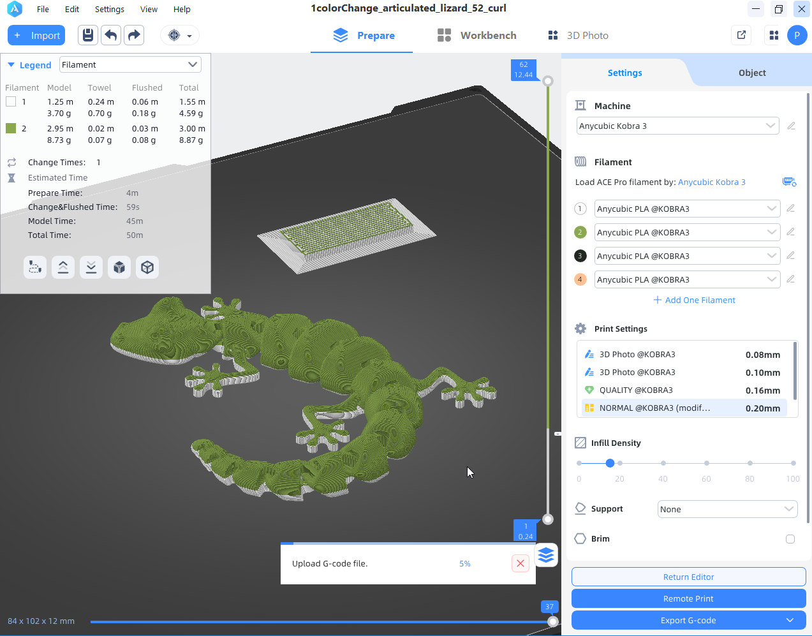Open the View menu
This screenshot has width=812, height=636.
coord(149,9)
